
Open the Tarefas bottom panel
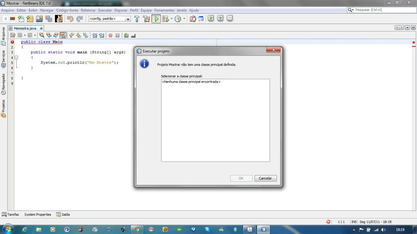click(x=10, y=214)
